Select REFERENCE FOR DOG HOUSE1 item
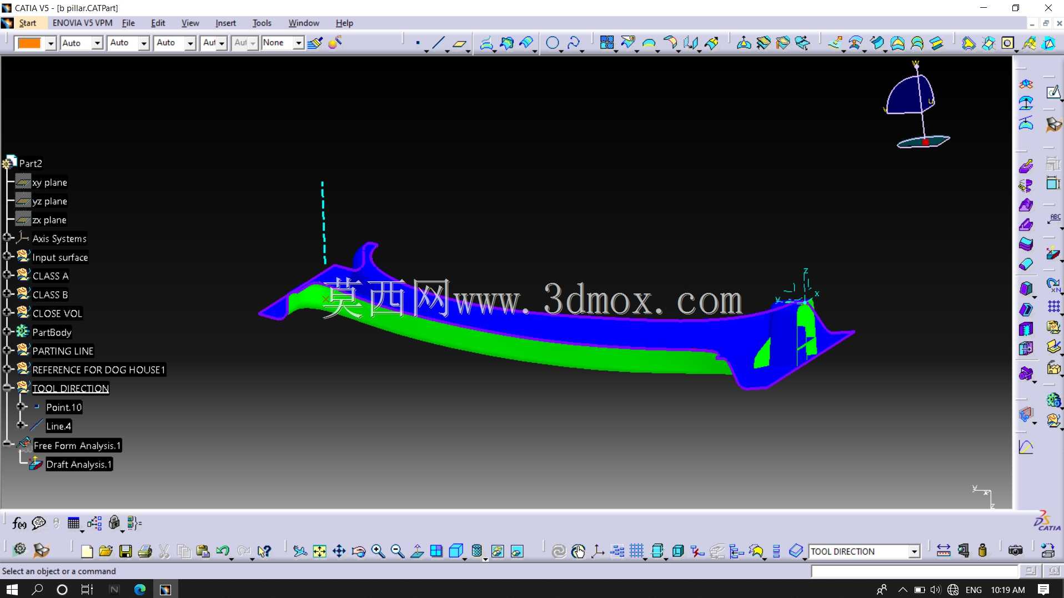The image size is (1064, 598). [x=99, y=370]
